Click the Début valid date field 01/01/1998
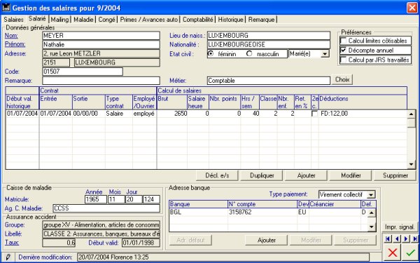Screen dimensions: 420x263 click(141, 243)
